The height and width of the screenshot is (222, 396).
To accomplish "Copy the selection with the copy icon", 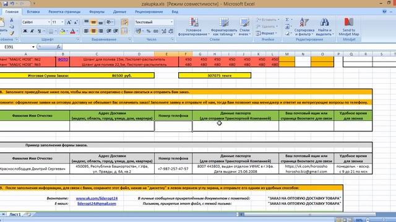I will tap(11, 27).
